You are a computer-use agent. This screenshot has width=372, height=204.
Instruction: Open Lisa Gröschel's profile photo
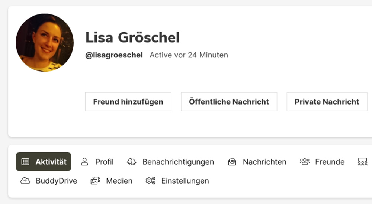45,43
